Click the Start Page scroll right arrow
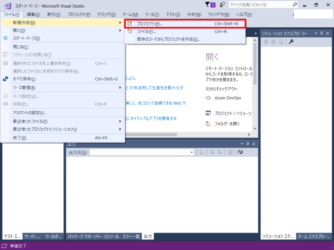The image size is (334, 250). (x=249, y=135)
